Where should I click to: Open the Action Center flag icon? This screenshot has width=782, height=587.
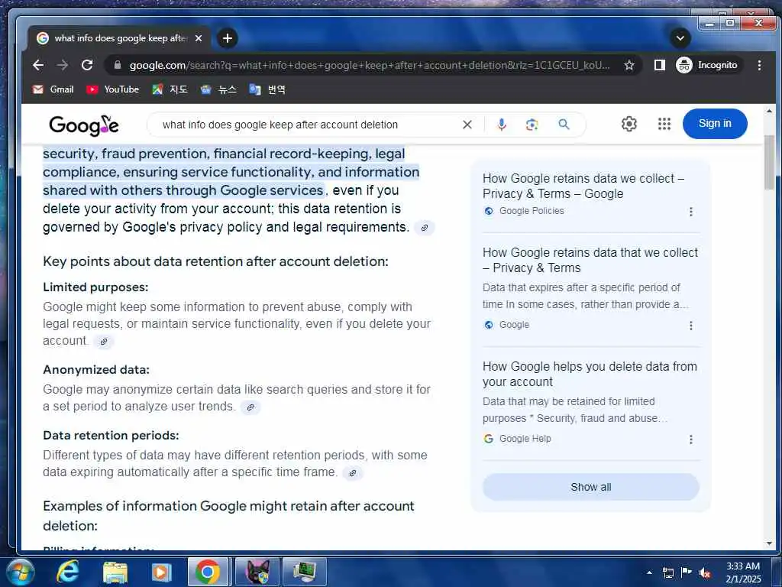click(x=687, y=572)
